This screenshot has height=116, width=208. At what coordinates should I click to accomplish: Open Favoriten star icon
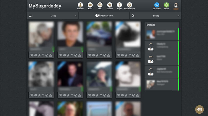click(x=110, y=5)
